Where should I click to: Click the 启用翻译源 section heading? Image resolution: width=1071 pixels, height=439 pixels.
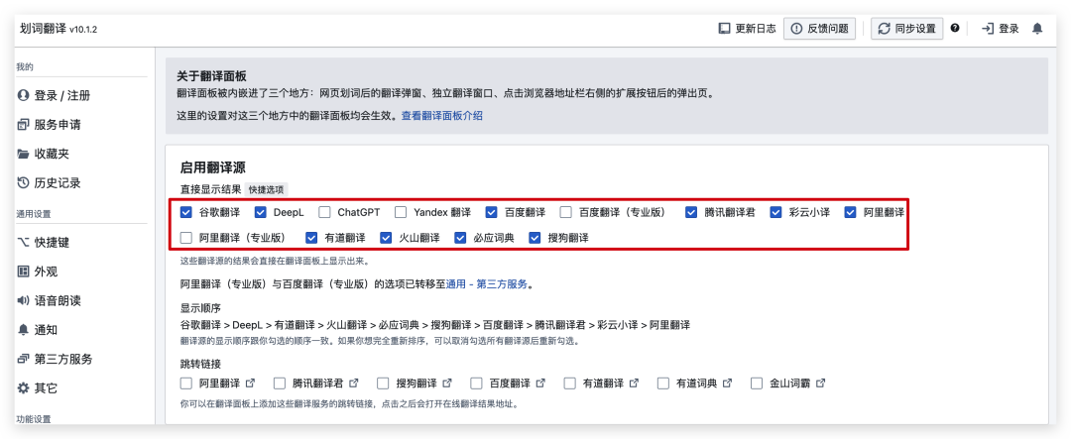coord(212,166)
